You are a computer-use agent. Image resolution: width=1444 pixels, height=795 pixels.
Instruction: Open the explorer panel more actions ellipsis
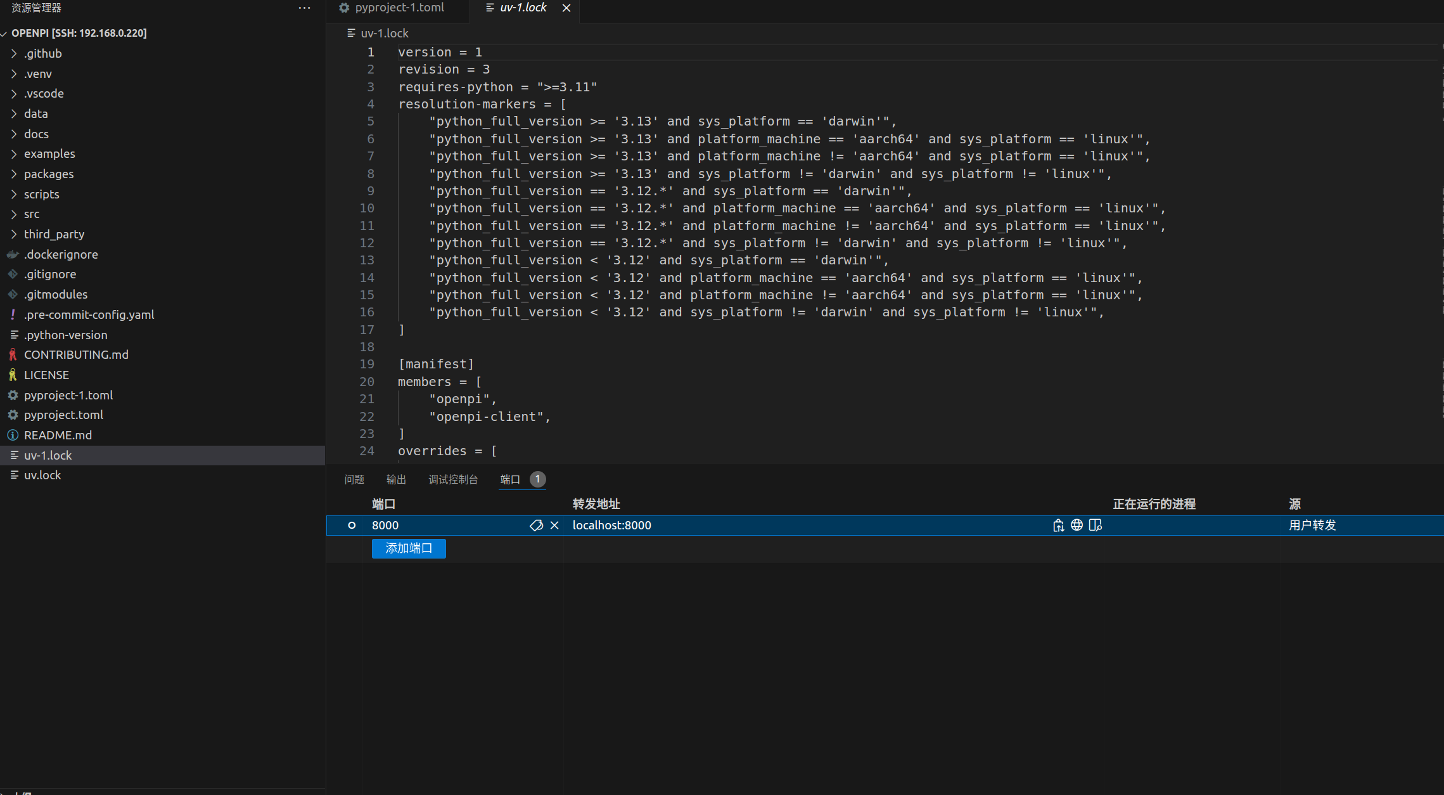[x=304, y=8]
